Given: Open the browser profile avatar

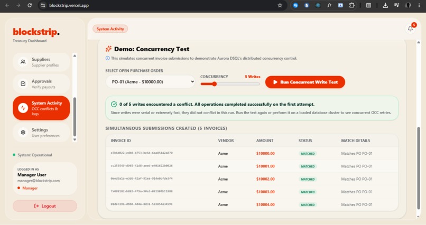Looking at the screenshot, I should (x=408, y=5).
